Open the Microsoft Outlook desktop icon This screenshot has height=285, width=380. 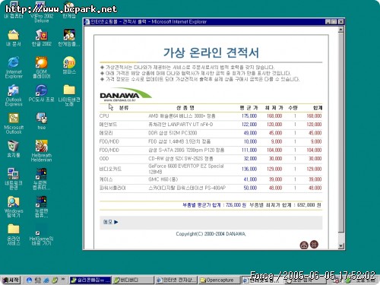click(14, 123)
